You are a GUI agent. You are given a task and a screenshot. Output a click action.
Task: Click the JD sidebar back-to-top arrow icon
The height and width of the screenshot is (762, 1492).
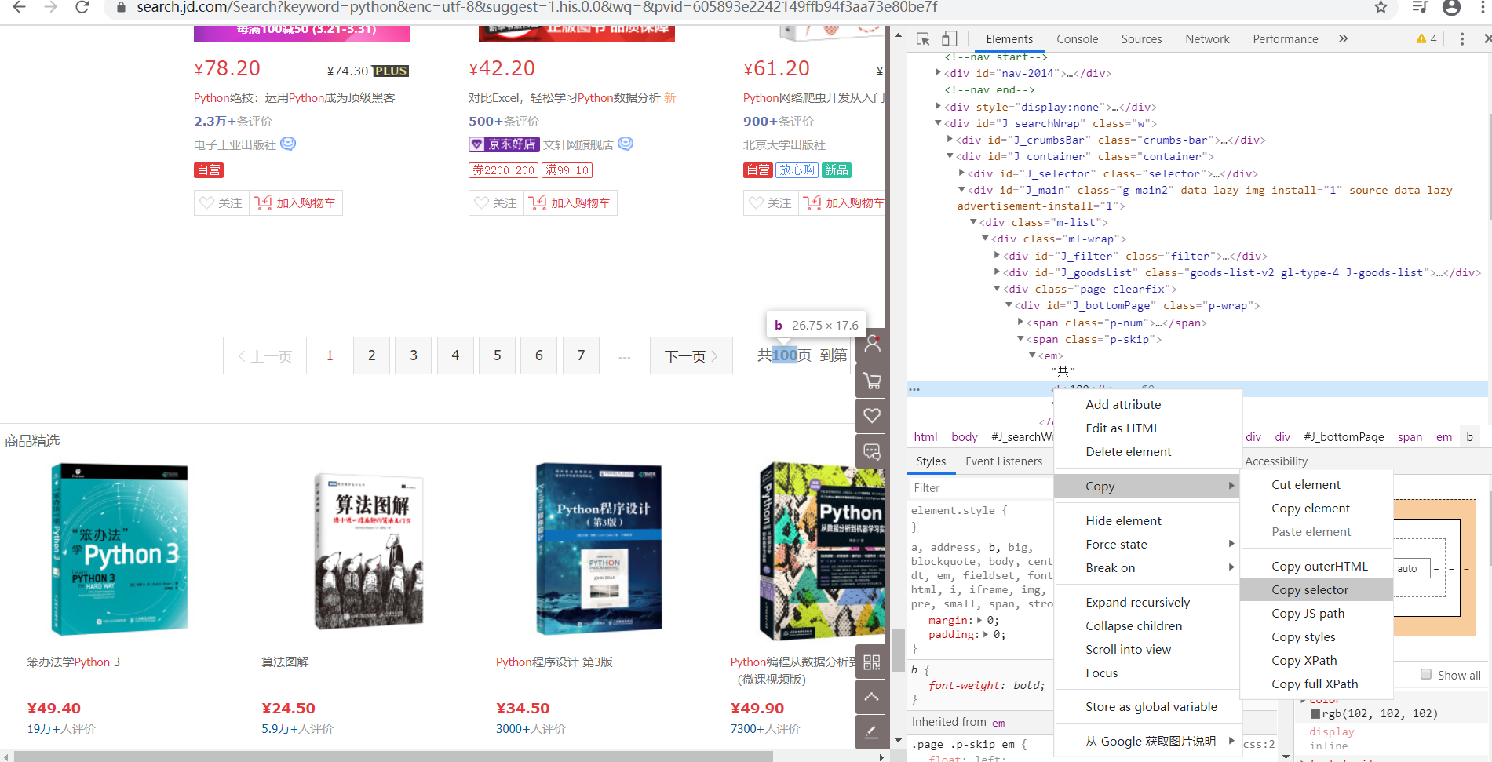872,697
